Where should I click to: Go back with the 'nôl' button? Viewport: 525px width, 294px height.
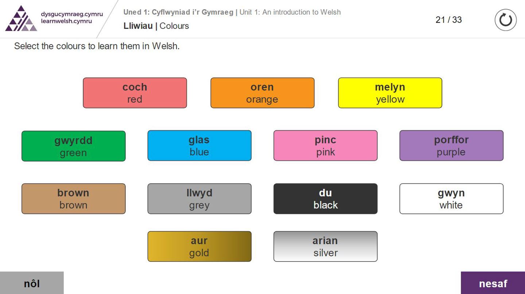point(32,283)
